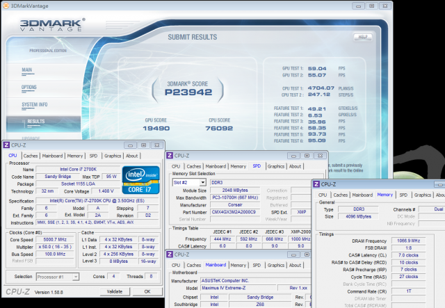Click the CPU score 76092 value

pos(219,129)
